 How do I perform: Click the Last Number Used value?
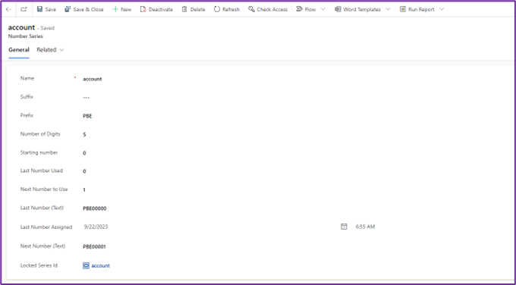click(x=84, y=171)
